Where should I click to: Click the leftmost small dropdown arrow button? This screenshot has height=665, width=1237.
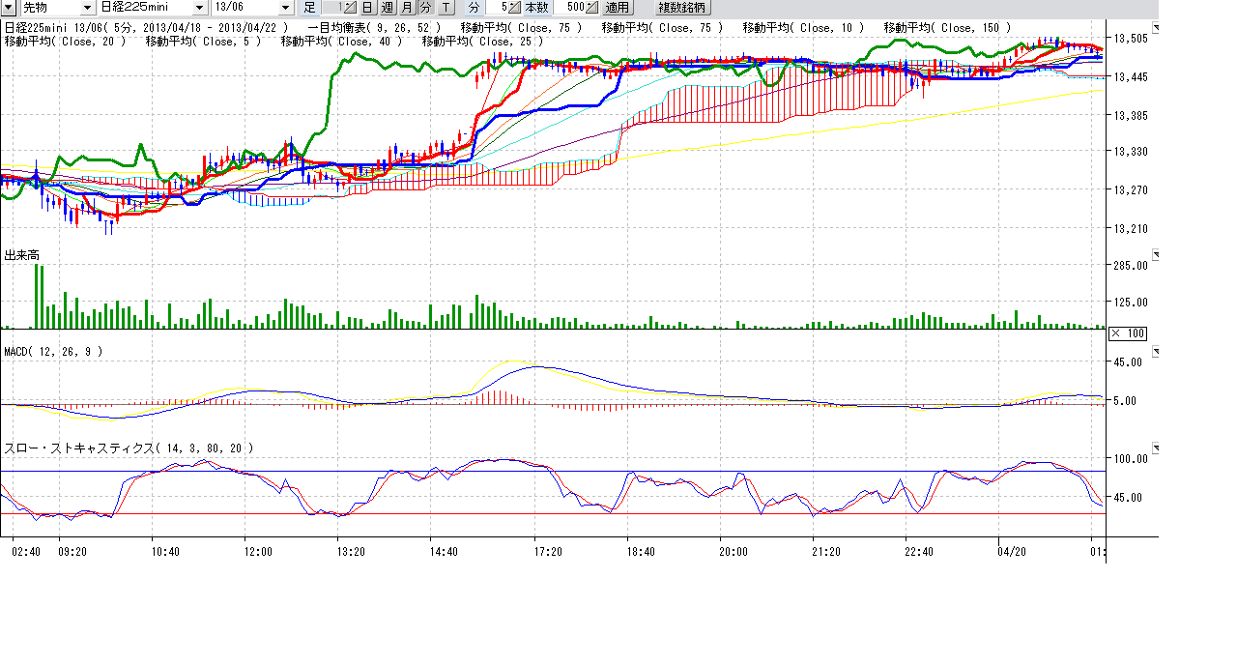pos(9,7)
